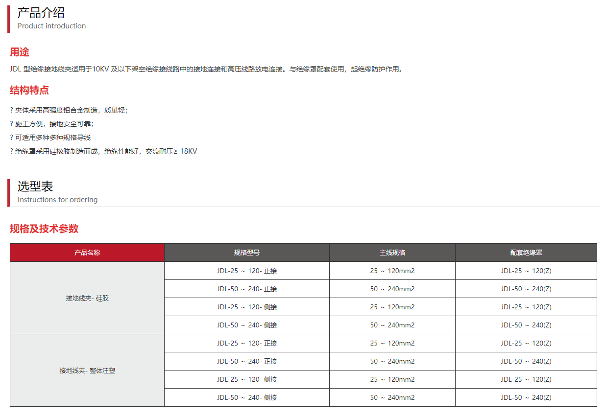Click the 可适用多种多种规格导线 bullet line
606x416 pixels.
(50, 138)
